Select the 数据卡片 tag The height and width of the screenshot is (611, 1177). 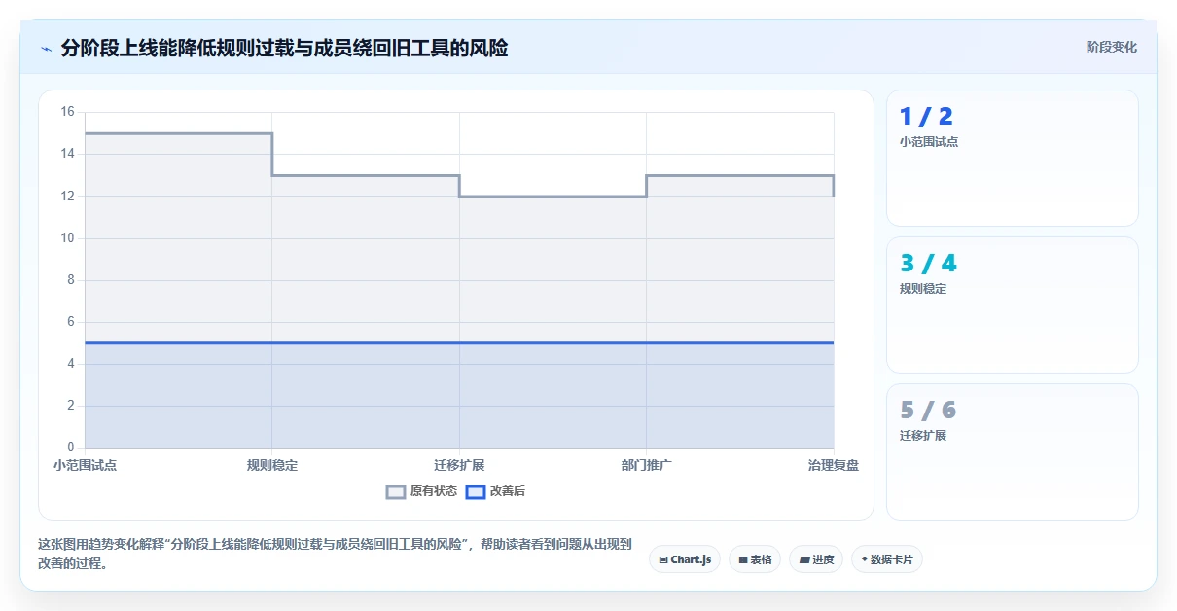click(887, 559)
